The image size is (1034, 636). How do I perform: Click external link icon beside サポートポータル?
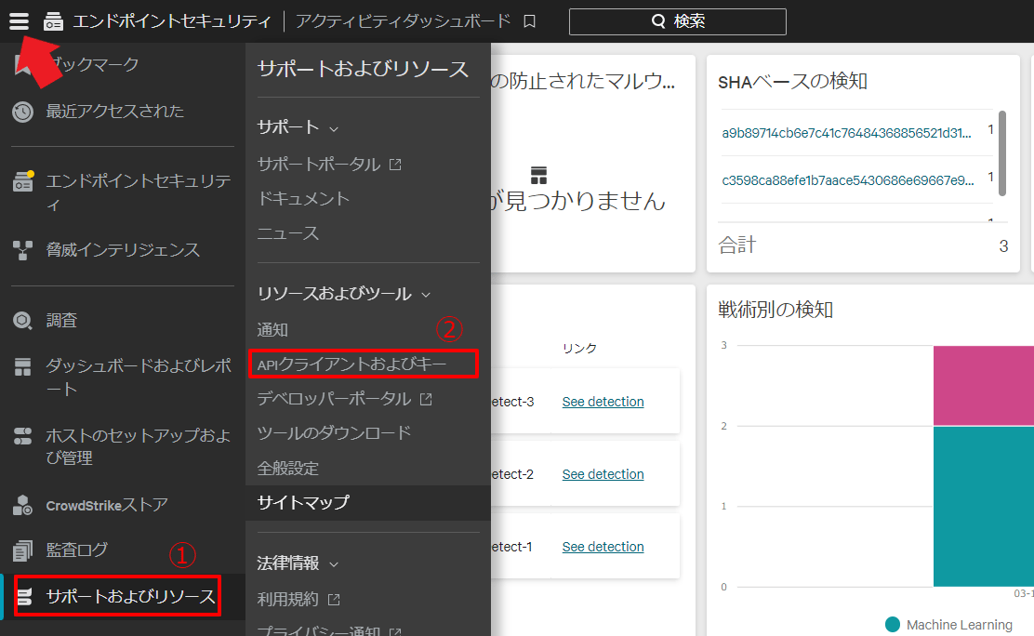395,165
